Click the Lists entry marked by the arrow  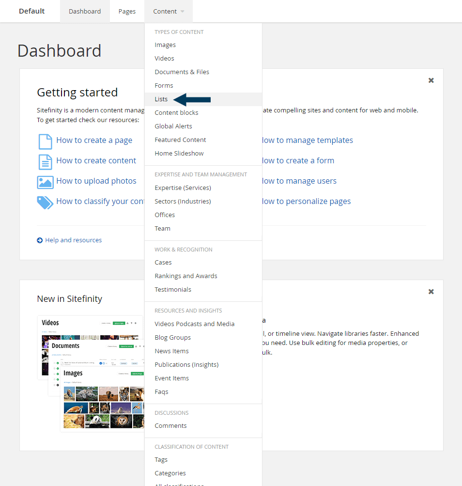[x=161, y=99]
